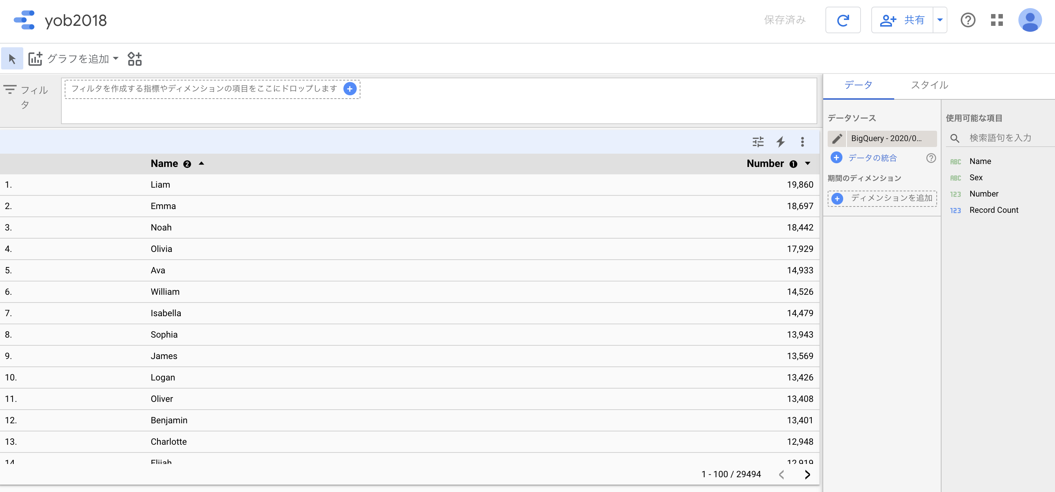This screenshot has height=492, width=1055.
Task: Open the table properties sliders icon
Action: click(758, 142)
